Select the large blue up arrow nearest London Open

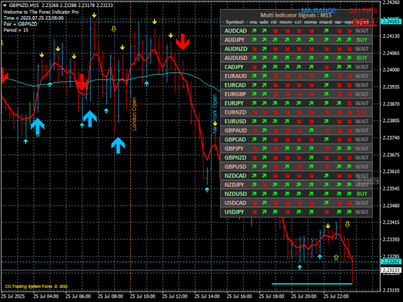pos(118,146)
